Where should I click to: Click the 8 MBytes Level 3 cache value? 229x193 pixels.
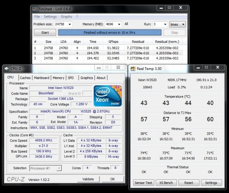click(x=91, y=157)
